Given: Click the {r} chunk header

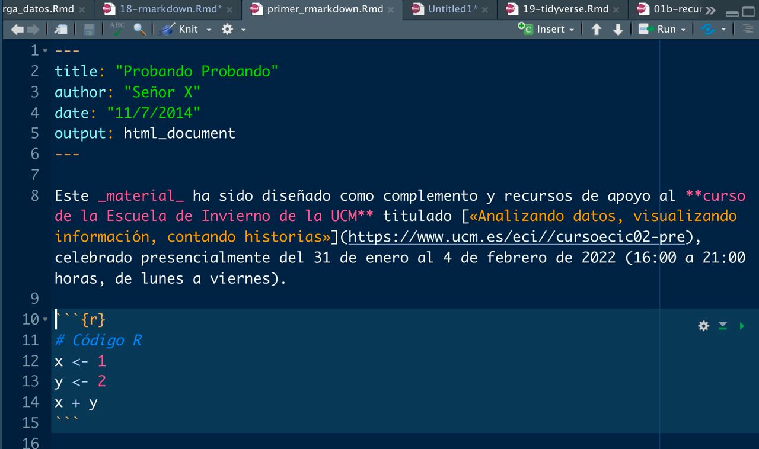Looking at the screenshot, I should (93, 319).
